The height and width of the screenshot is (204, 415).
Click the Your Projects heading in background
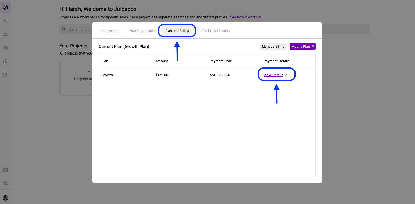(x=73, y=46)
